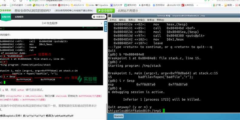Open the 当代大学 bookmark
Image resolution: width=240 pixels, height=120 pixels.
116,5
